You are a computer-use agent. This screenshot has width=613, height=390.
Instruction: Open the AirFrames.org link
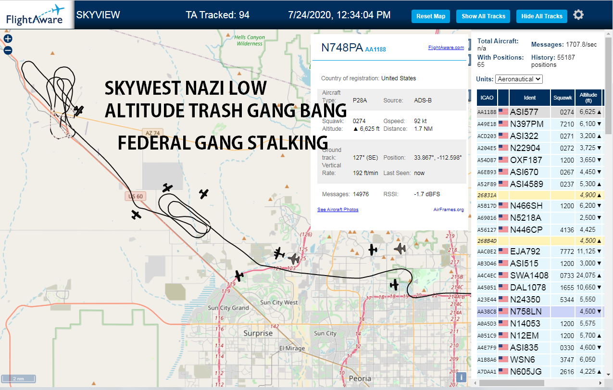click(449, 210)
